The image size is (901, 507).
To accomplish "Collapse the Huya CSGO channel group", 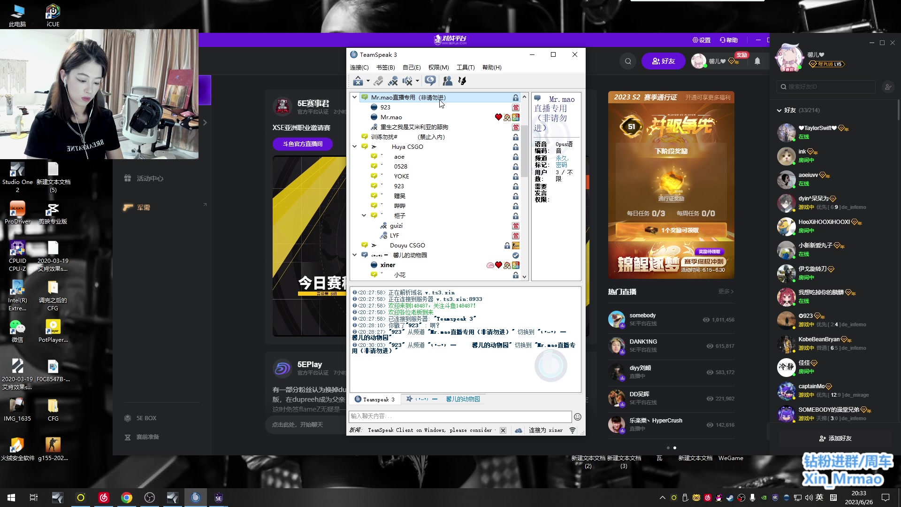I will click(x=355, y=146).
